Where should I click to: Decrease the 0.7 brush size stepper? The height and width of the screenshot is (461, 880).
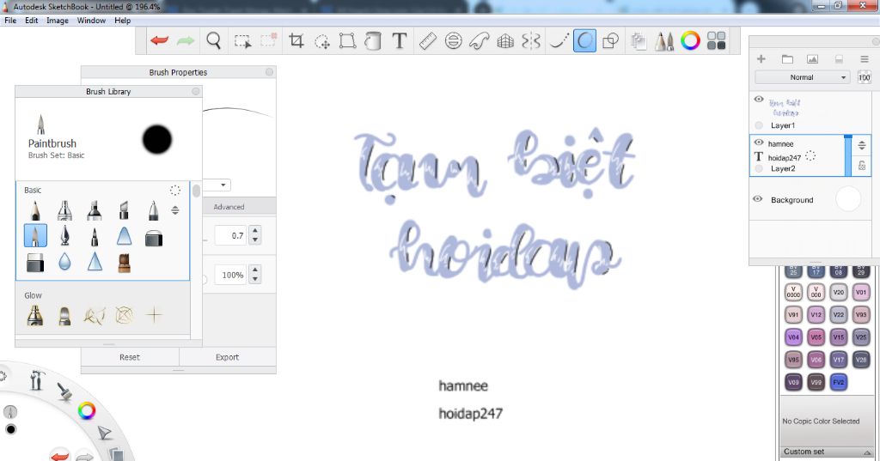255,240
